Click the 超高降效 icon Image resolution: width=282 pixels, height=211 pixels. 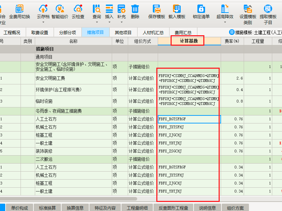click(x=225, y=9)
